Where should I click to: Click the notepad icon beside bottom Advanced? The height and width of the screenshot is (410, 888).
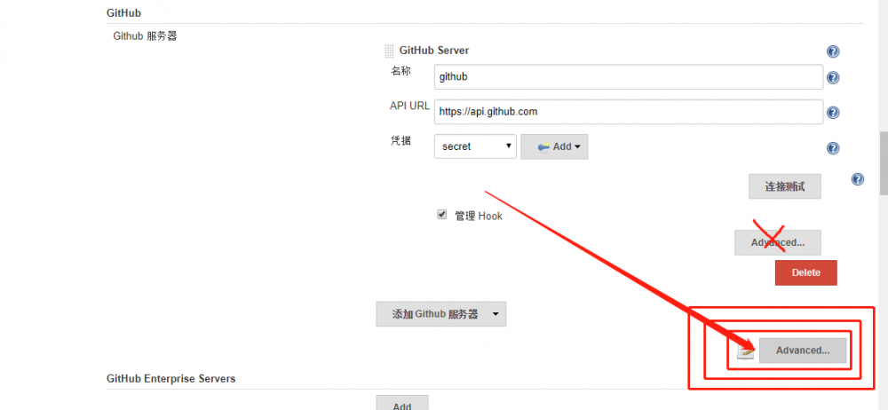tap(746, 351)
